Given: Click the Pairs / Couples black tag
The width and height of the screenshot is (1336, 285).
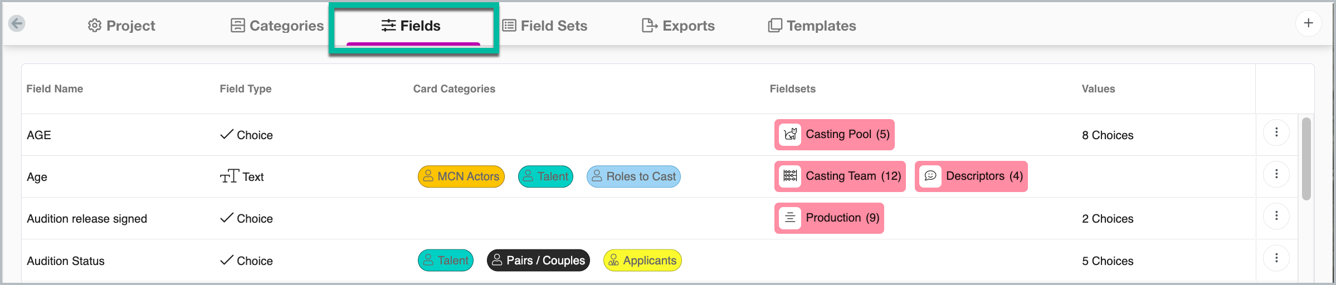Looking at the screenshot, I should 538,261.
